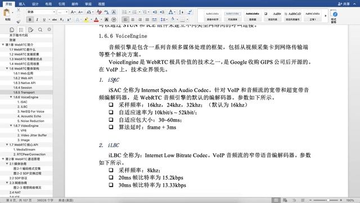360x203 pixels.
Task: Show paragraph marks icon
Action: point(190,12)
